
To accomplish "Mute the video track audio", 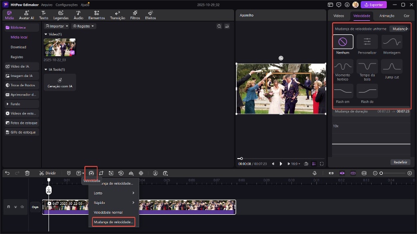I will click(x=23, y=207).
